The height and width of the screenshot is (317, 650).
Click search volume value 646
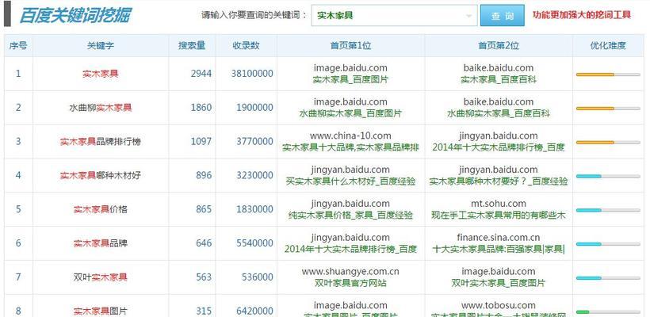click(204, 243)
